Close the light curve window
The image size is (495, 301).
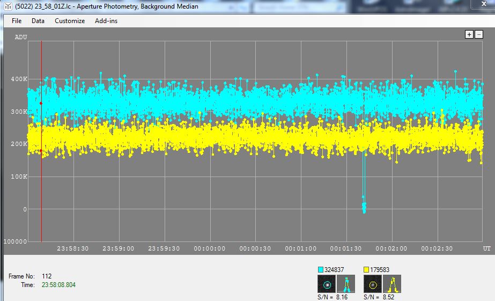(485, 6)
